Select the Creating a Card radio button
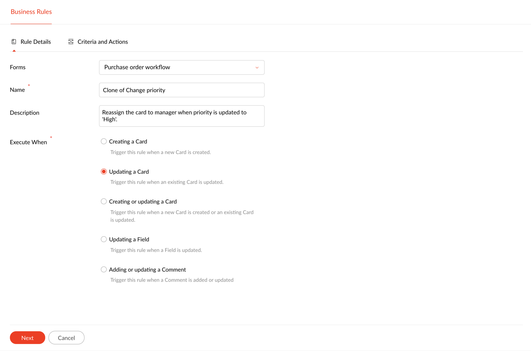This screenshot has width=531, height=351. point(104,141)
